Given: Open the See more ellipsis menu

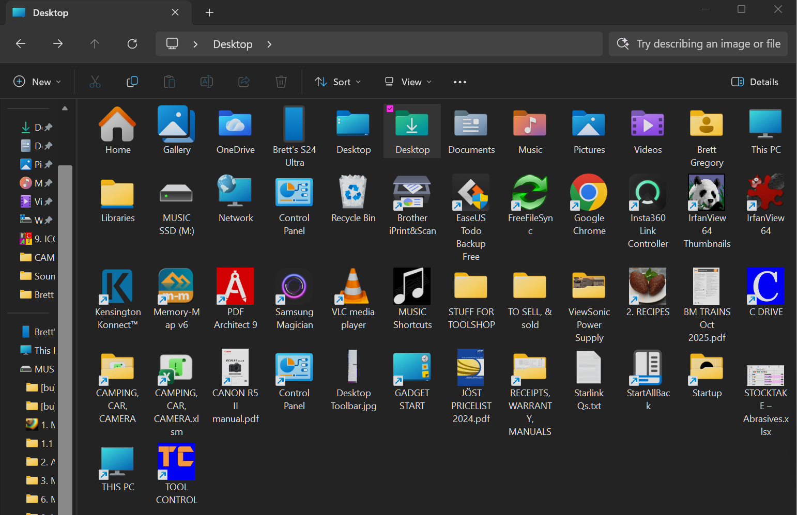Looking at the screenshot, I should [460, 82].
